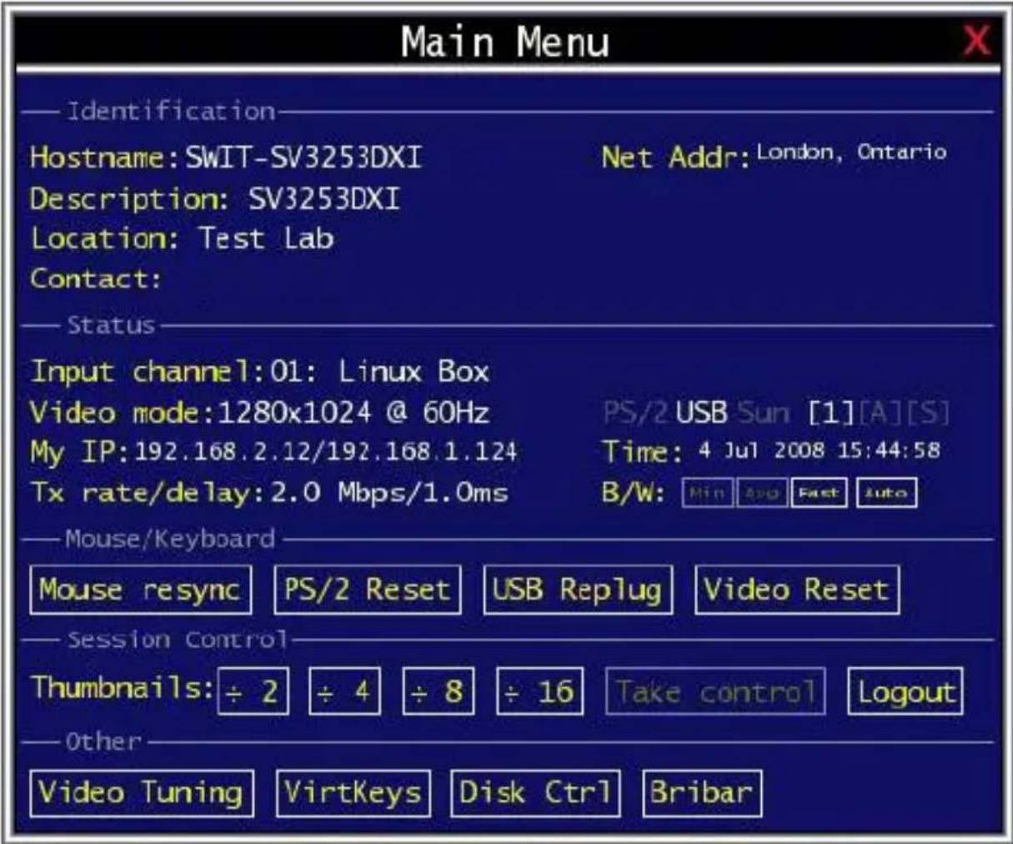
Task: Select Fast bandwidth mode
Action: (819, 493)
